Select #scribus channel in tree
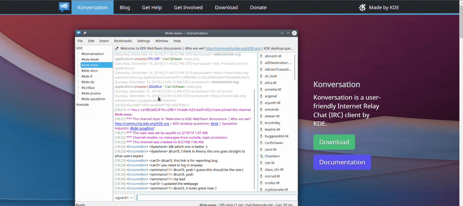The height and width of the screenshot is (206, 463). [x=88, y=88]
